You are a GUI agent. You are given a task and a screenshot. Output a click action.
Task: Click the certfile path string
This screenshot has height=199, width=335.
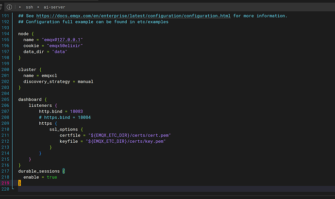point(130,135)
